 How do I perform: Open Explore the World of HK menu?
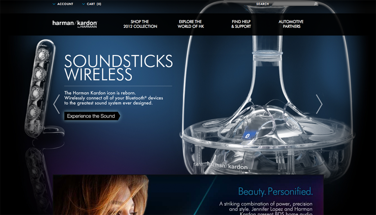(x=191, y=24)
